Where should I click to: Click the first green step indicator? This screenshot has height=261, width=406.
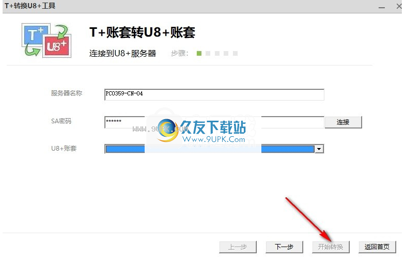click(199, 53)
